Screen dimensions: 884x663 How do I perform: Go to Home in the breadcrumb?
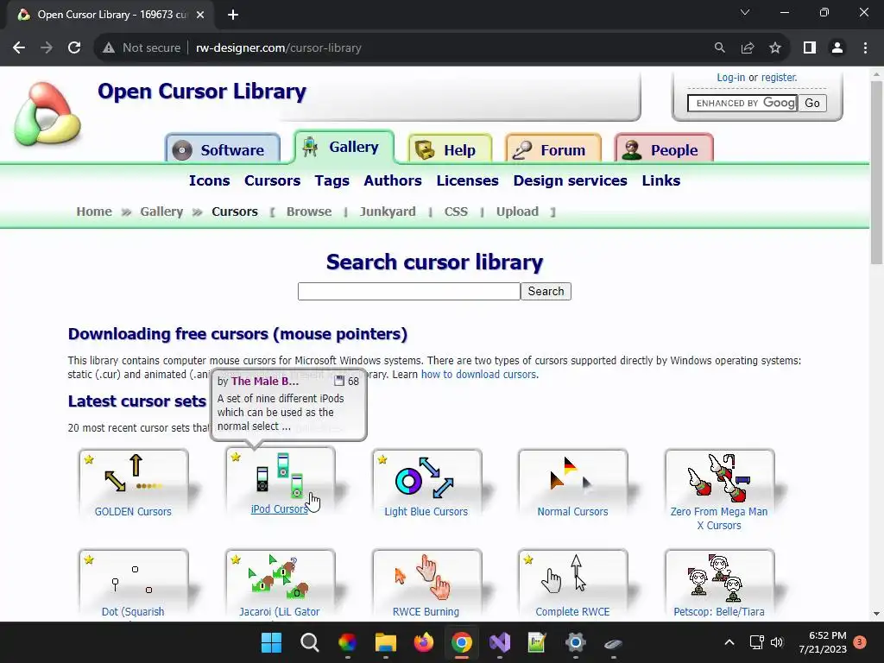(94, 212)
